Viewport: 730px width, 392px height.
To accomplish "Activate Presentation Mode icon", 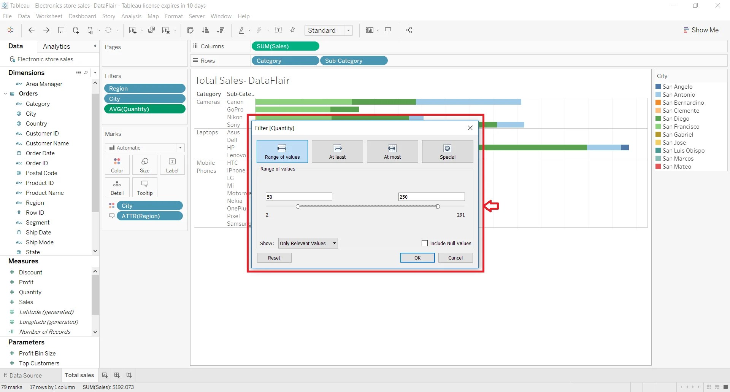I will pos(388,30).
